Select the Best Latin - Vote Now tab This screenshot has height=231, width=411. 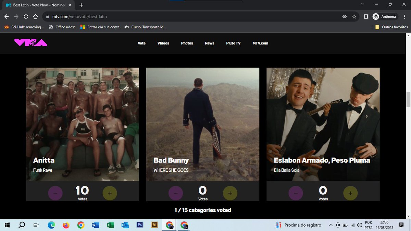39,5
